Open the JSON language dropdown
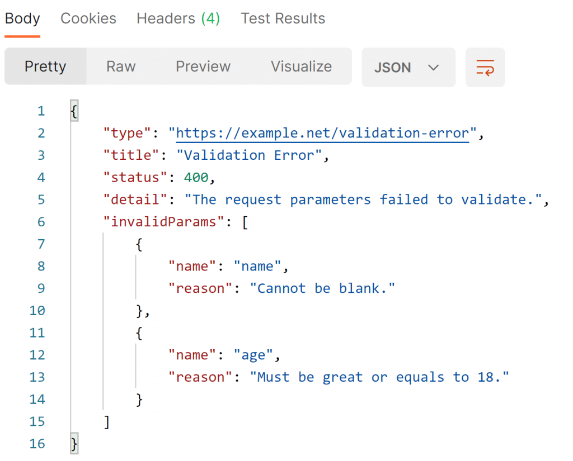573x461 pixels. click(408, 67)
